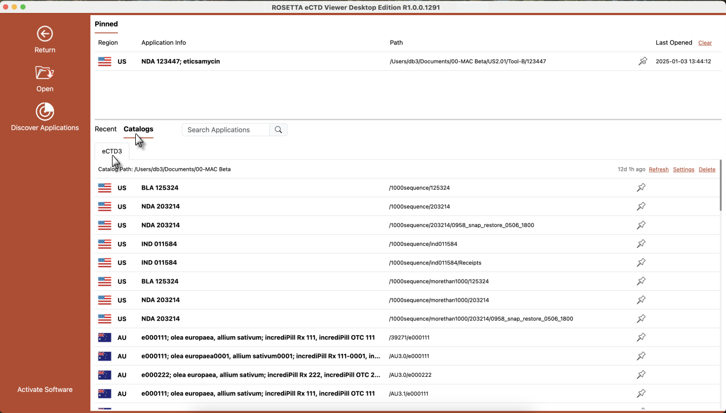Pin BLA 125324 under morethan1000 path
The image size is (726, 413).
click(641, 281)
